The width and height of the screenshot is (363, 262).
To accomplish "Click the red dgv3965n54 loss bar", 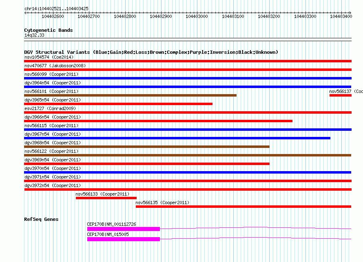I will point(118,104).
